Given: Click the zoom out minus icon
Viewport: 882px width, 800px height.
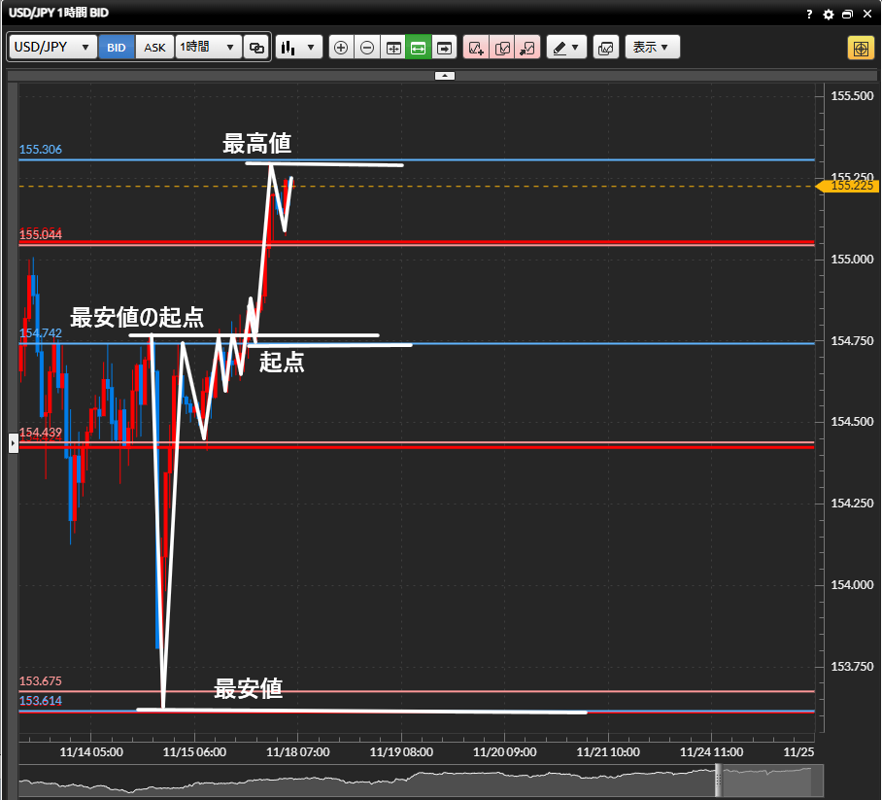Looking at the screenshot, I should tap(367, 47).
